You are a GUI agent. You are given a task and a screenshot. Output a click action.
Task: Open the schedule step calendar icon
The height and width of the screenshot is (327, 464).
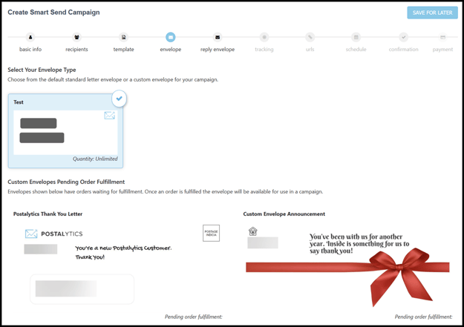click(x=356, y=37)
